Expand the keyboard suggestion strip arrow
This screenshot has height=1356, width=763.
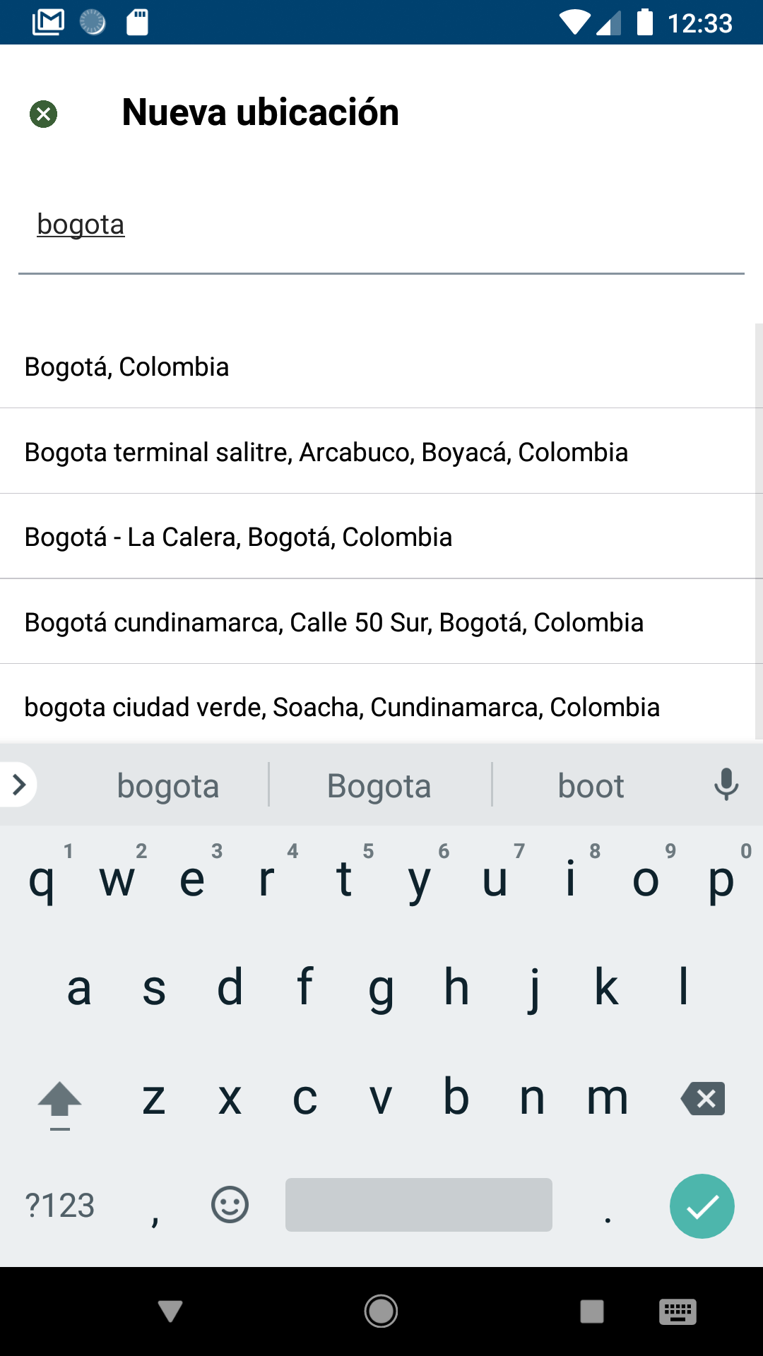[x=19, y=785]
